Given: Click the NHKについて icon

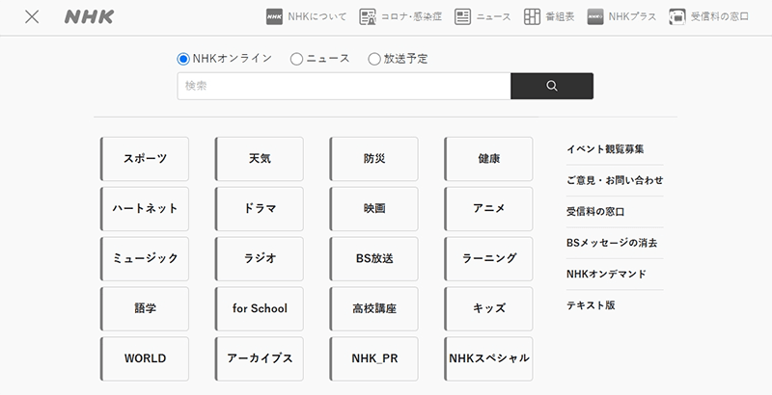Looking at the screenshot, I should pos(274,16).
